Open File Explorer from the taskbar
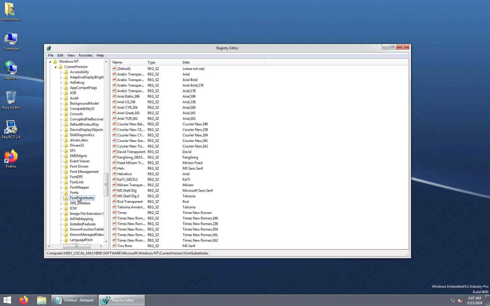The image size is (490, 306). coord(41,300)
